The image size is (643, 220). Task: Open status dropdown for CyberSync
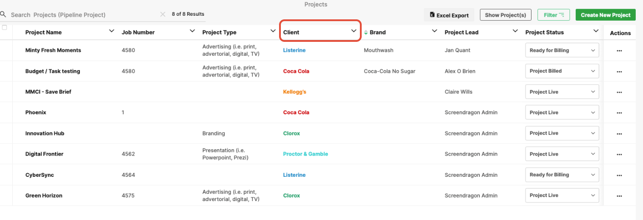(562, 175)
